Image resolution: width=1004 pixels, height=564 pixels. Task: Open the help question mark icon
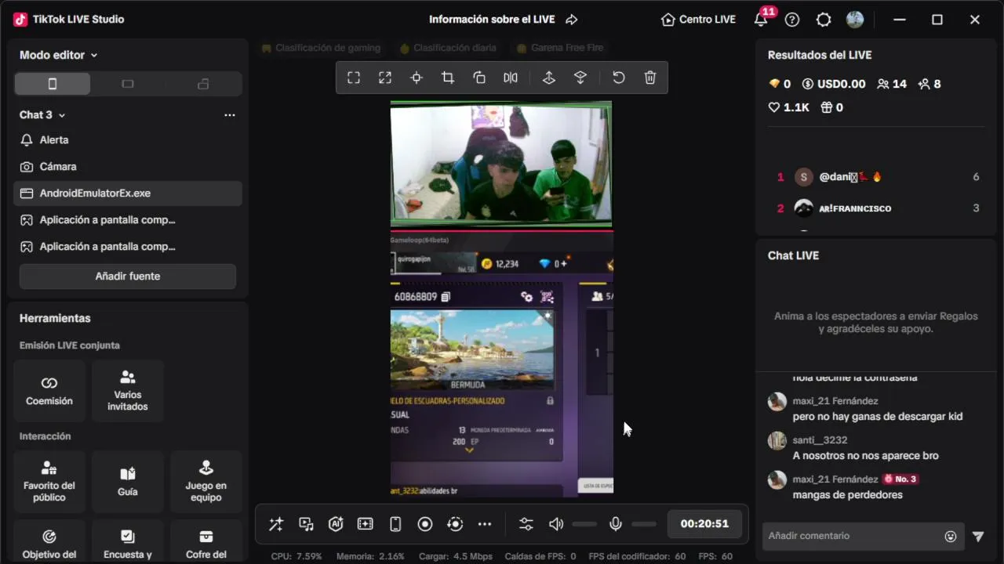792,20
